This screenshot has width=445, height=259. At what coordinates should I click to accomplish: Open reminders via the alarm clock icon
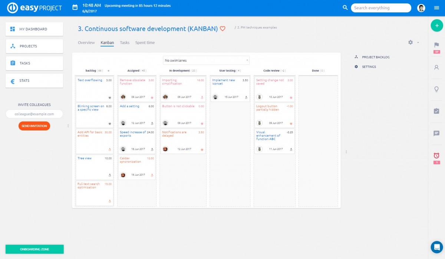tap(436, 155)
